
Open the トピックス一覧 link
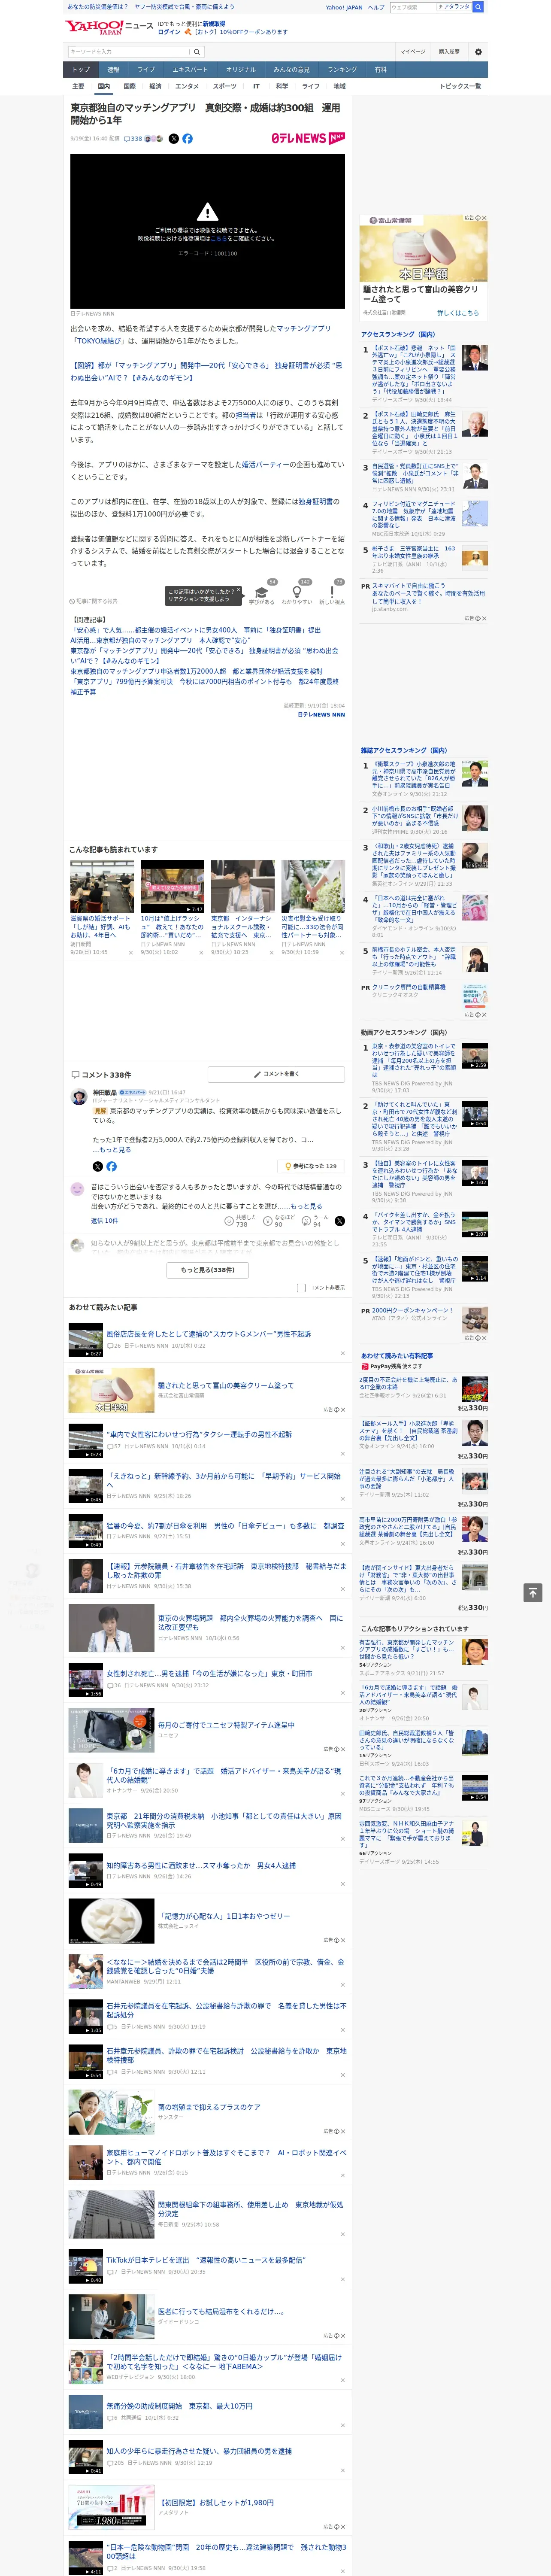click(460, 86)
